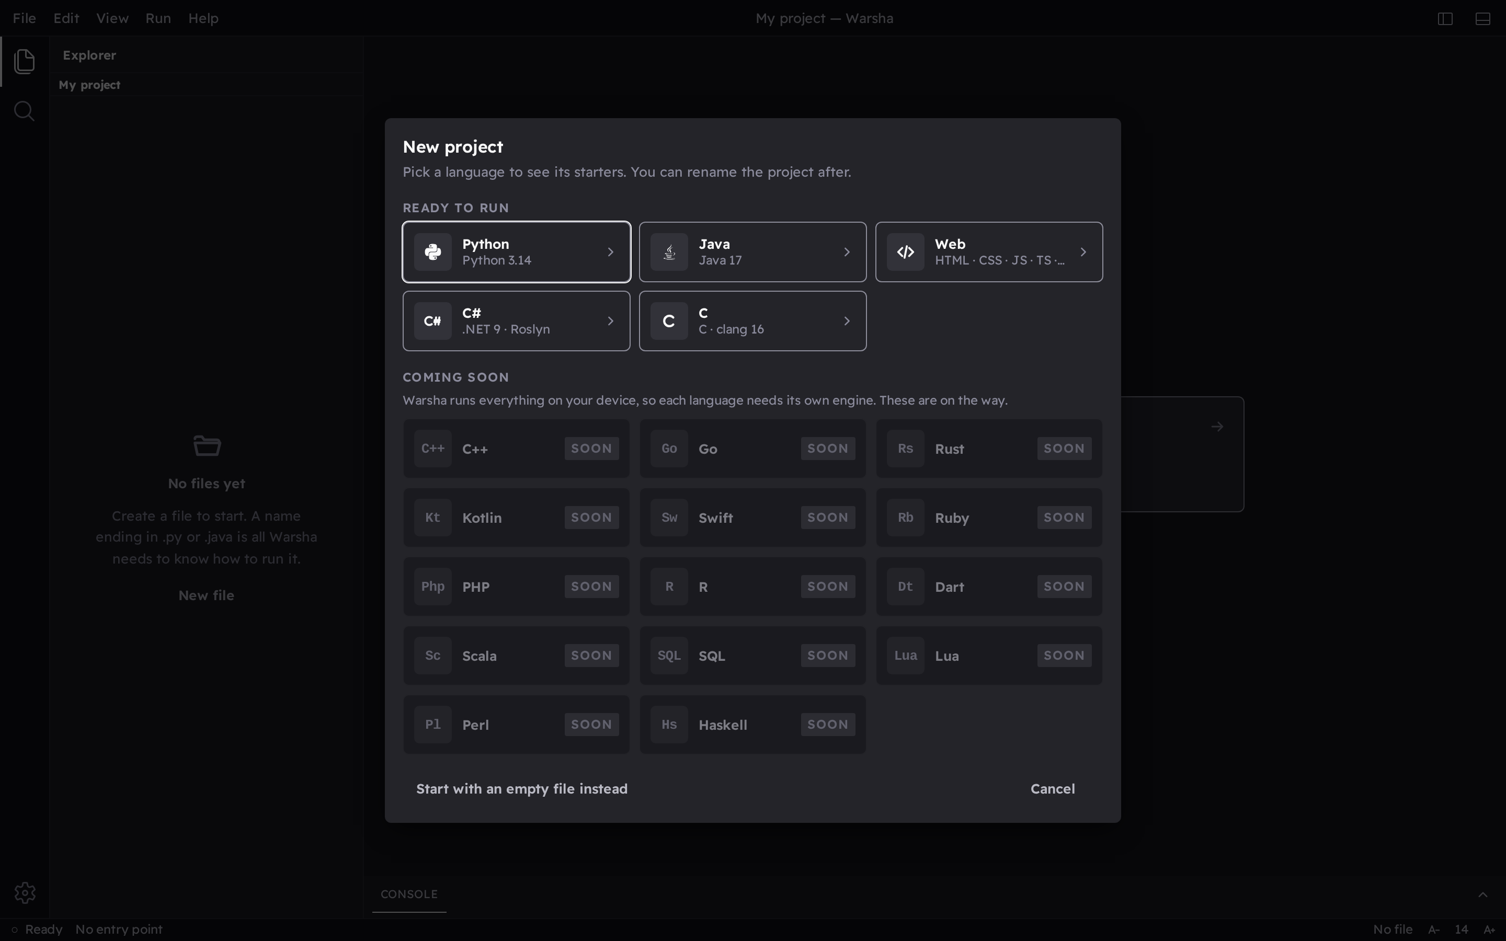This screenshot has height=941, width=1506.
Task: Open the Edit menu
Action: (x=66, y=19)
